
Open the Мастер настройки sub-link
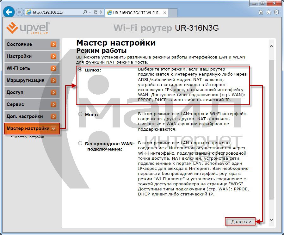click(x=29, y=137)
